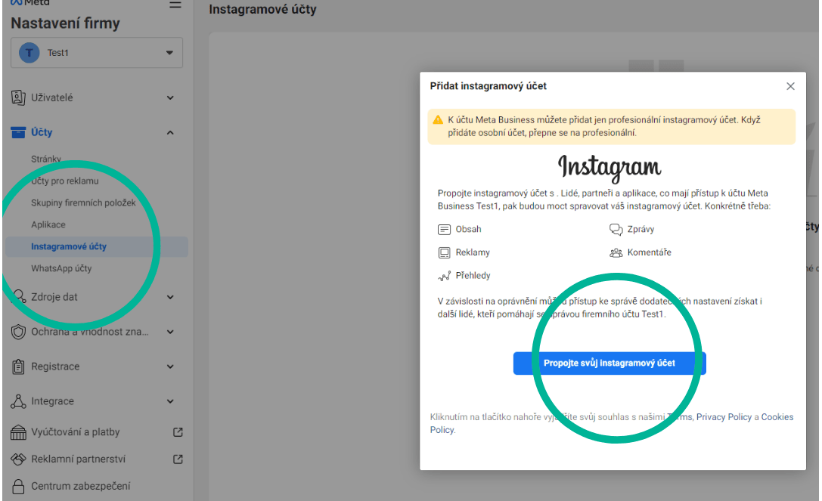Click the Zdroje dat icon

[19, 297]
